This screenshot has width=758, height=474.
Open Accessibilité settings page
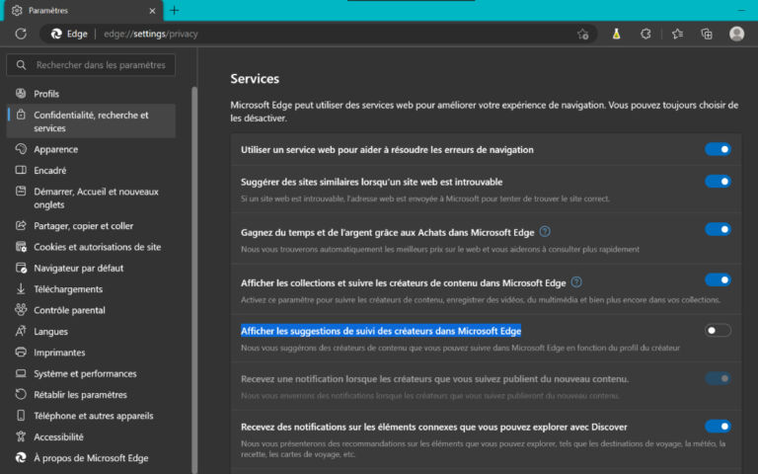(91, 436)
